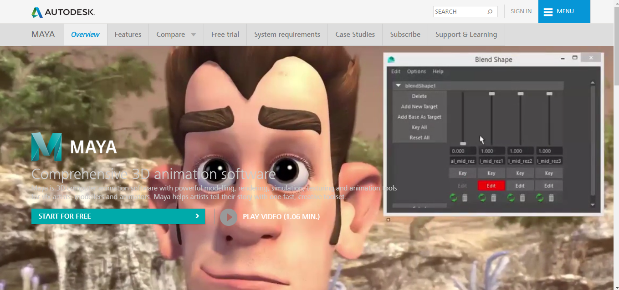Go to the Features tab
This screenshot has height=290, width=619.
coord(128,35)
